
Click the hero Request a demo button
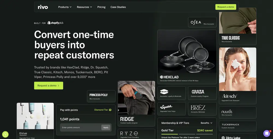(x=49, y=86)
